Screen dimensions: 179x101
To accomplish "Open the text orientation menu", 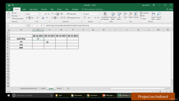I will coord(62,14).
